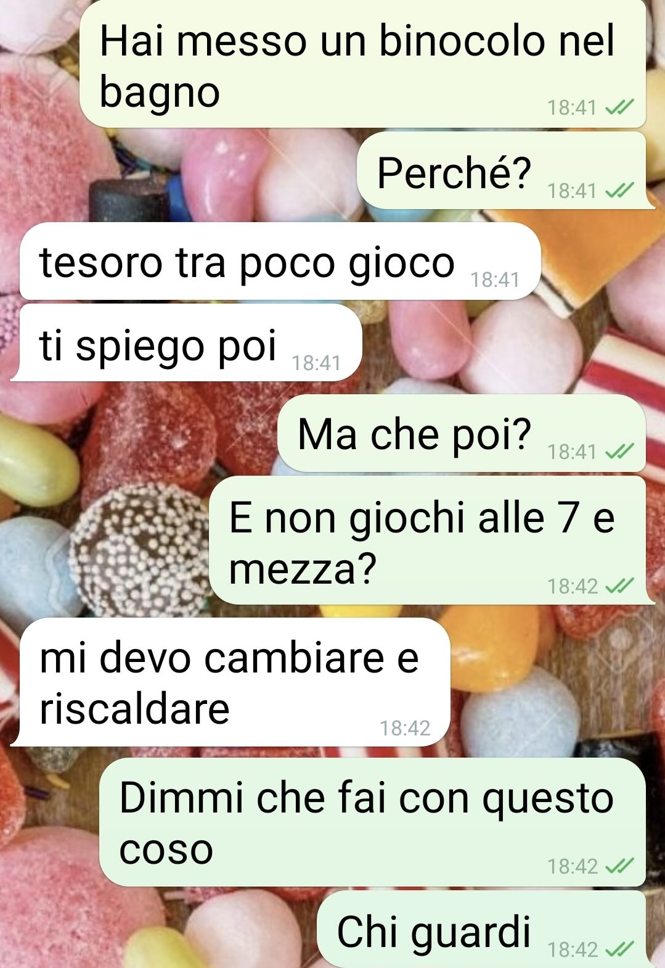This screenshot has height=968, width=665.
Task: Select the "tesoro tra poco gioco" message
Action: tap(280, 262)
